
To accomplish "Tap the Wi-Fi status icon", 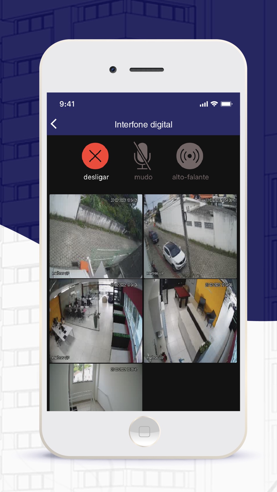I will click(x=214, y=104).
